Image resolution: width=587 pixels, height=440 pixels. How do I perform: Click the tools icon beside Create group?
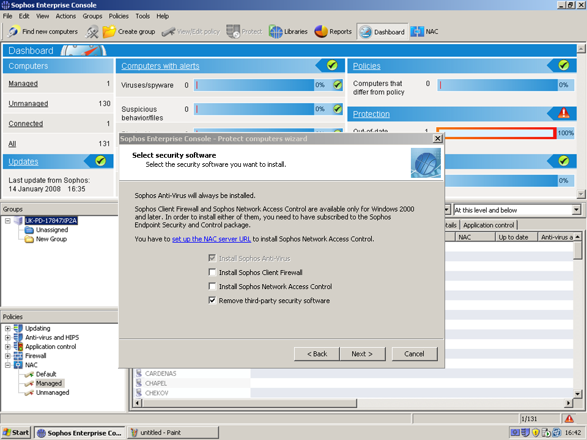(x=92, y=32)
